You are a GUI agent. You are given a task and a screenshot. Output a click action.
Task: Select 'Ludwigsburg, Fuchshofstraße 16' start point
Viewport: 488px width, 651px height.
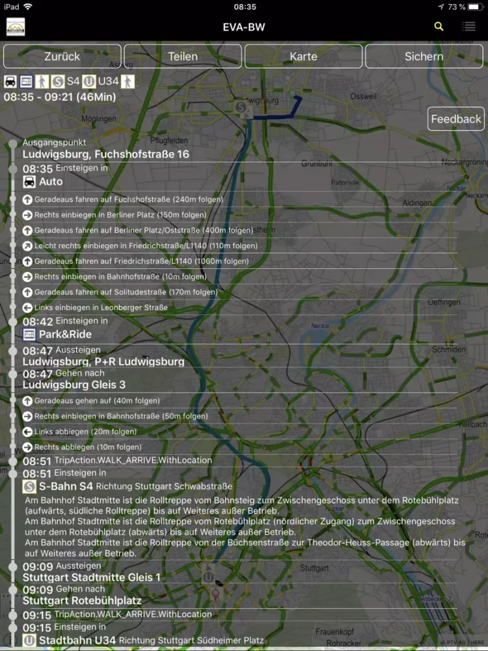coord(106,154)
